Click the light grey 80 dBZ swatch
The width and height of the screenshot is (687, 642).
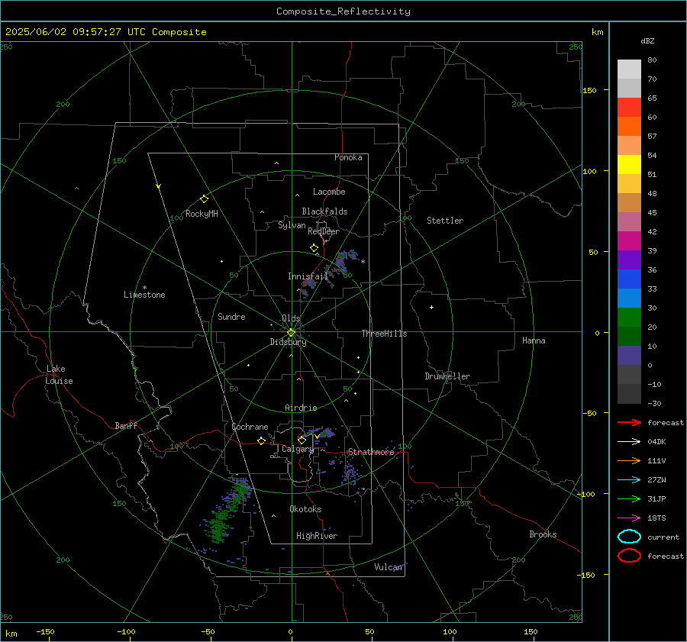point(629,69)
